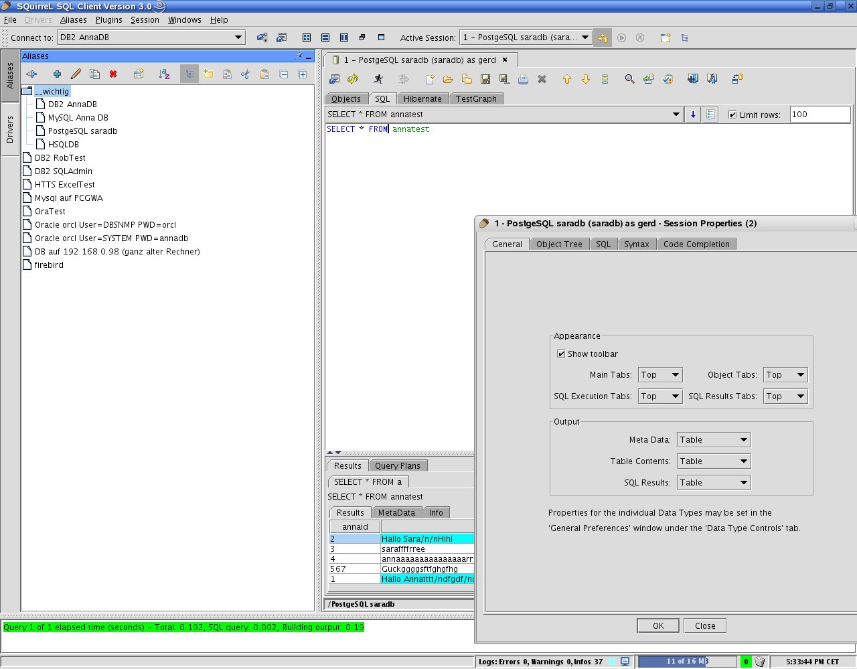Click the print icon in session toolbar

(x=523, y=79)
